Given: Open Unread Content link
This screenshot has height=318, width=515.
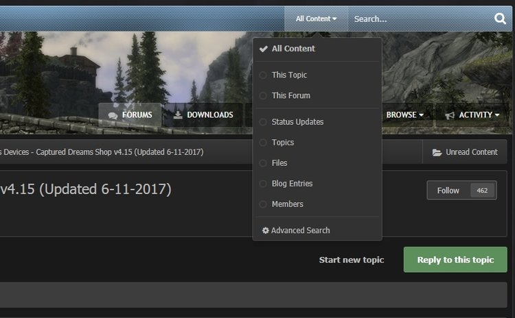Looking at the screenshot, I should click(465, 152).
